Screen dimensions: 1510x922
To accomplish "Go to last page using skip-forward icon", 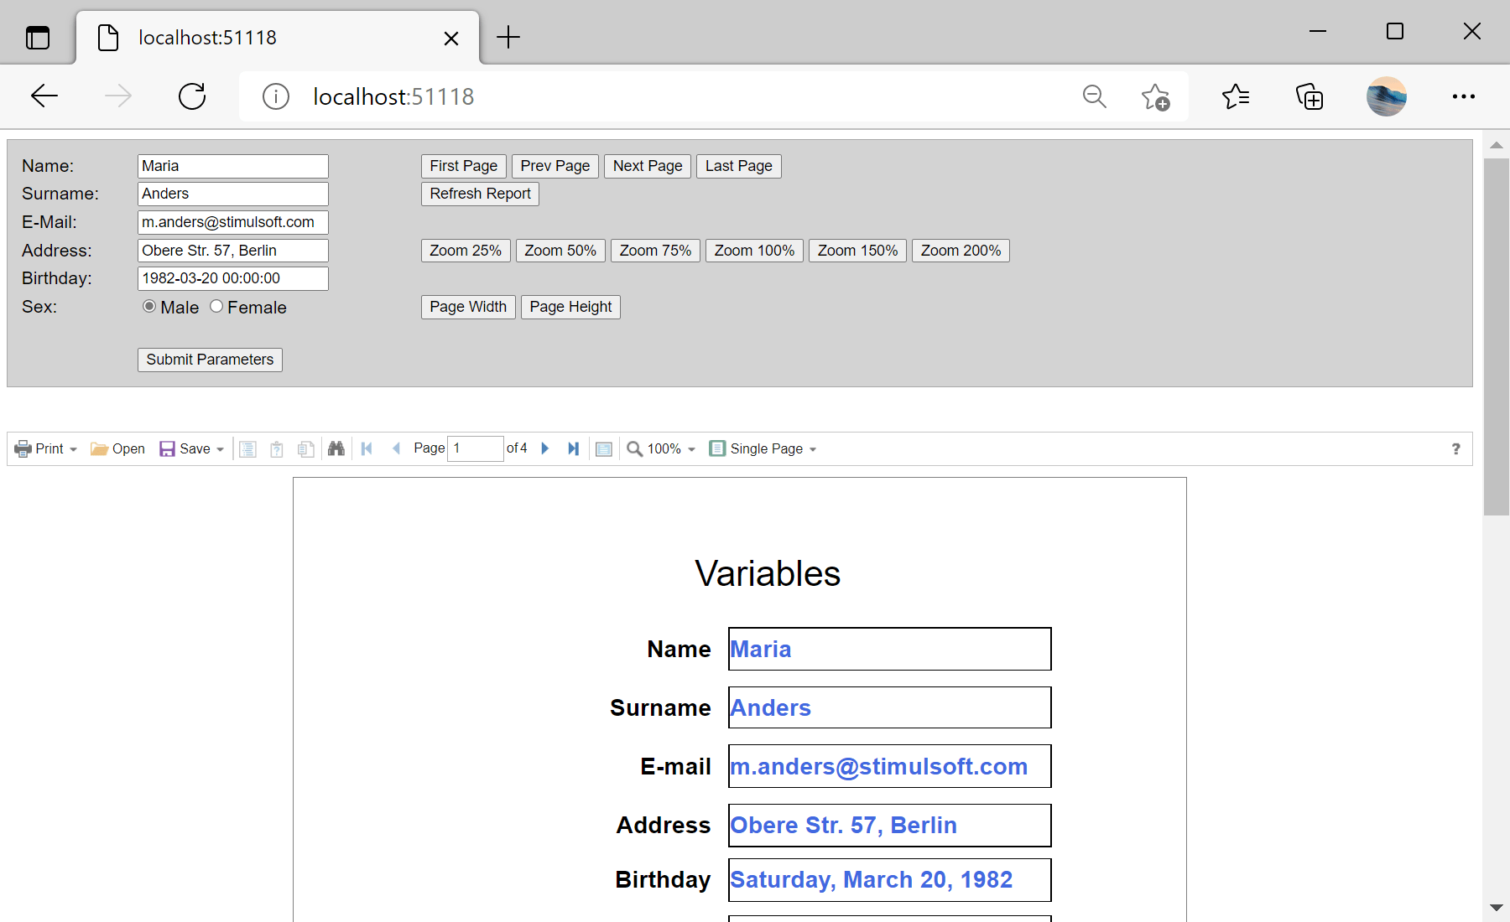I will pos(574,448).
